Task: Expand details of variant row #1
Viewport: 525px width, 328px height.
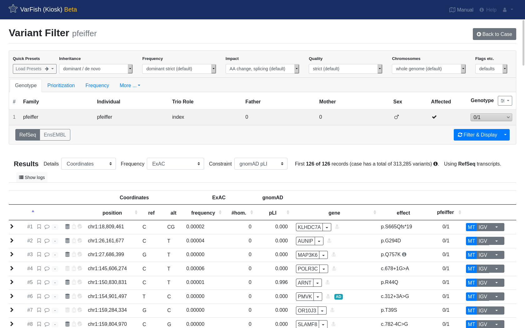Action: coord(12,226)
